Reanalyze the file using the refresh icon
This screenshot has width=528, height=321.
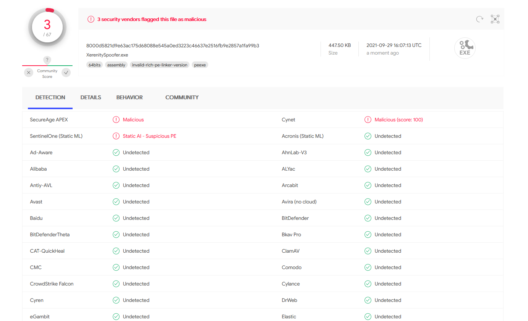(479, 19)
